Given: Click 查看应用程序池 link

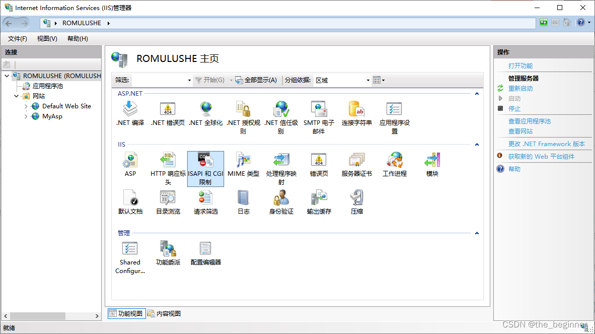Looking at the screenshot, I should pos(530,121).
